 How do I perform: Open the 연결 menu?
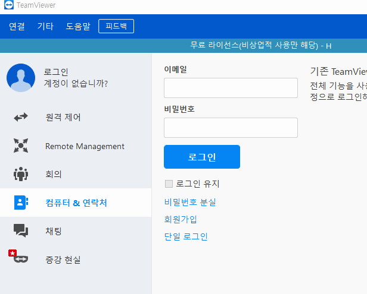pos(17,26)
